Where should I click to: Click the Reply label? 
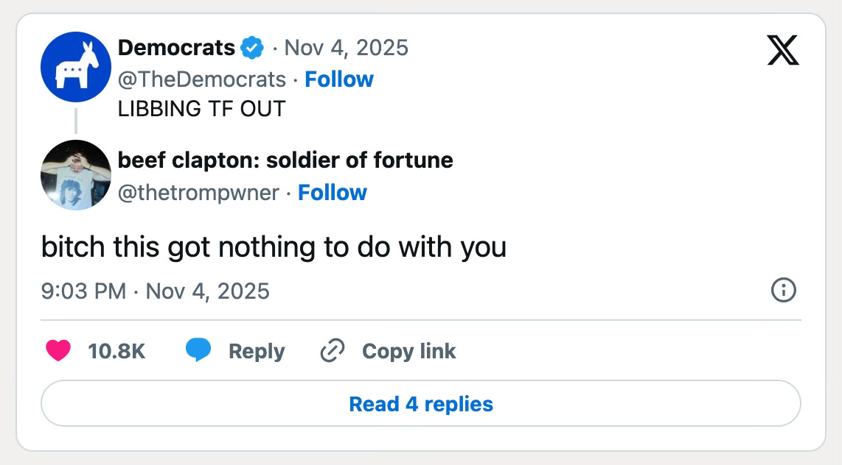[x=257, y=351]
